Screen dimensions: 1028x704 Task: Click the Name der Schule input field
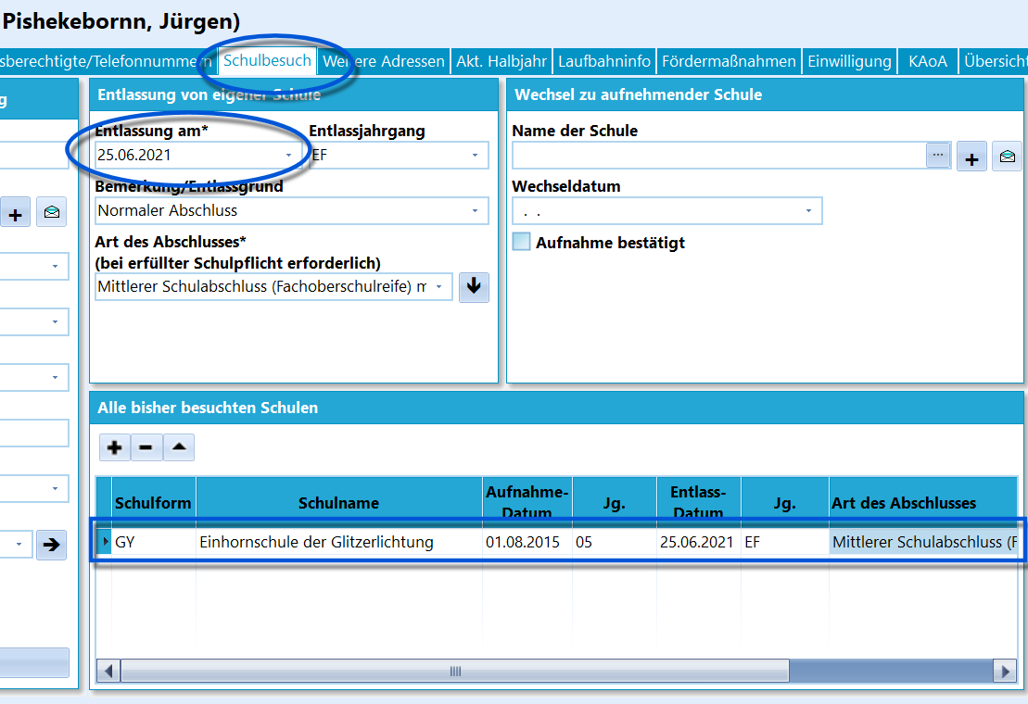click(718, 156)
